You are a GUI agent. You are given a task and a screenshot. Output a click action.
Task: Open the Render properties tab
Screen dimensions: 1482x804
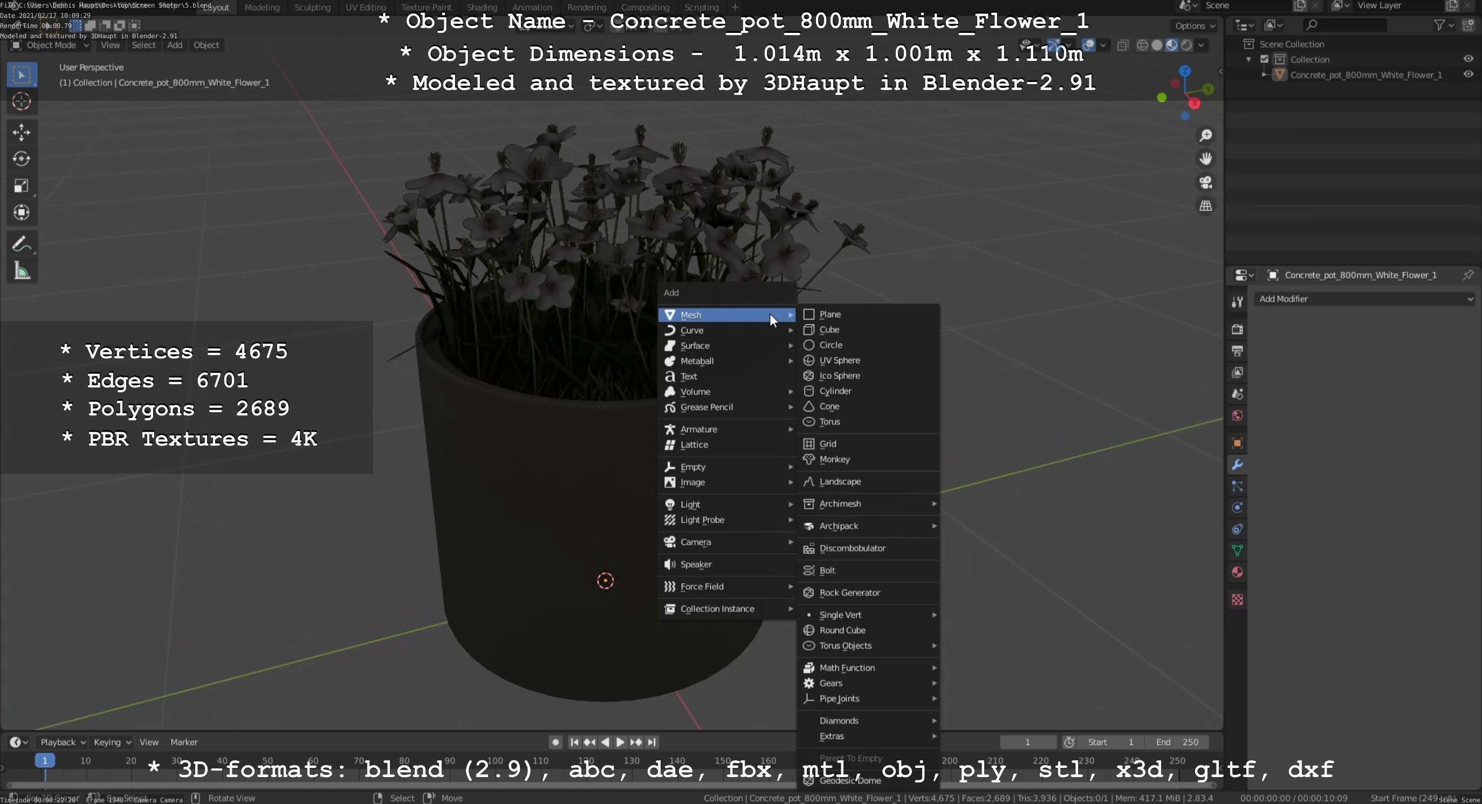(1237, 329)
